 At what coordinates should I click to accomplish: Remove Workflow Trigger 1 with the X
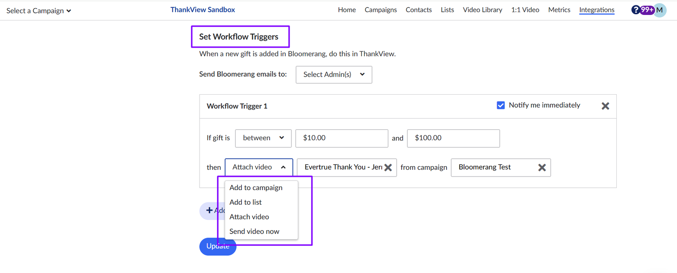pos(605,106)
